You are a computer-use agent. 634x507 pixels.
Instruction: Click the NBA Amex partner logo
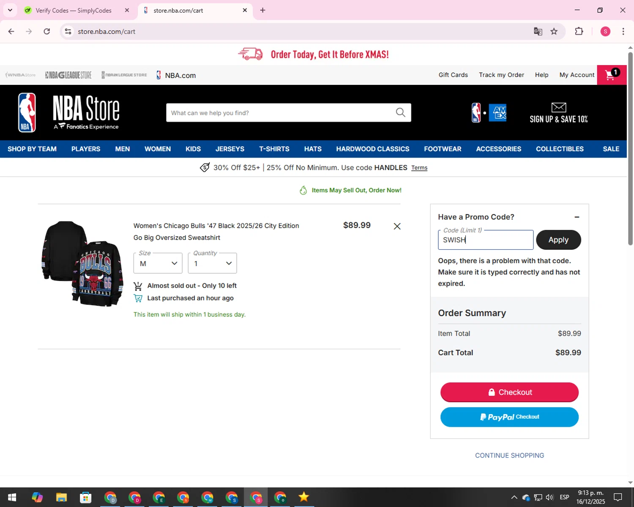pos(489,113)
